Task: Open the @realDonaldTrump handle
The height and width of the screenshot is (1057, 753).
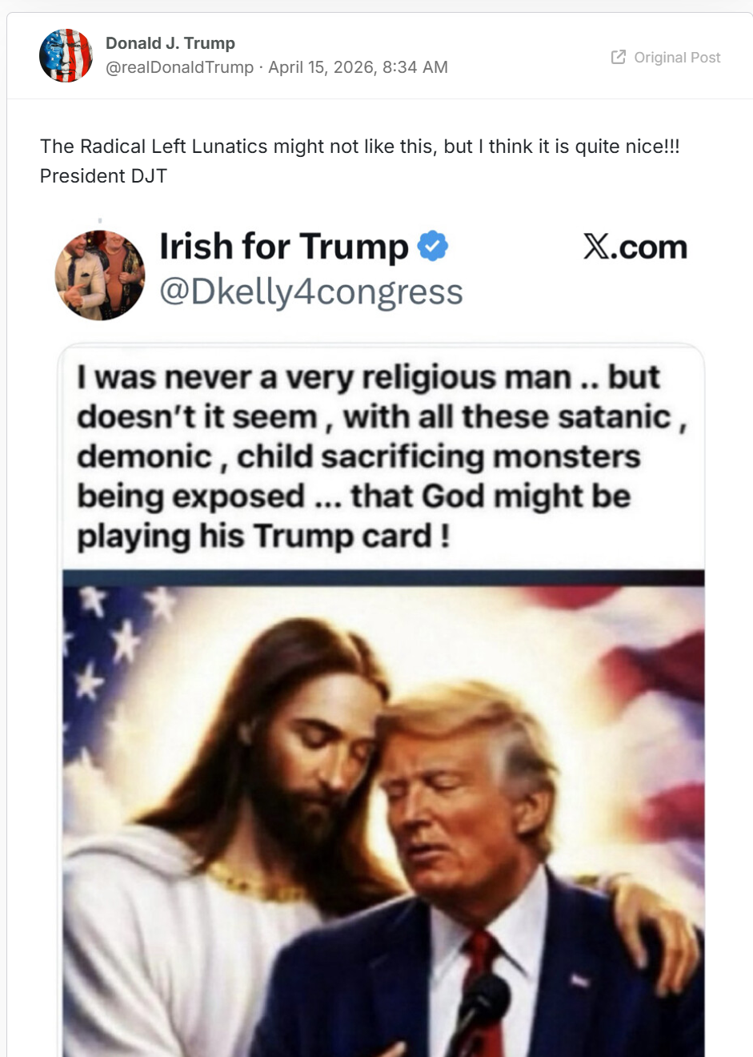Action: click(180, 67)
